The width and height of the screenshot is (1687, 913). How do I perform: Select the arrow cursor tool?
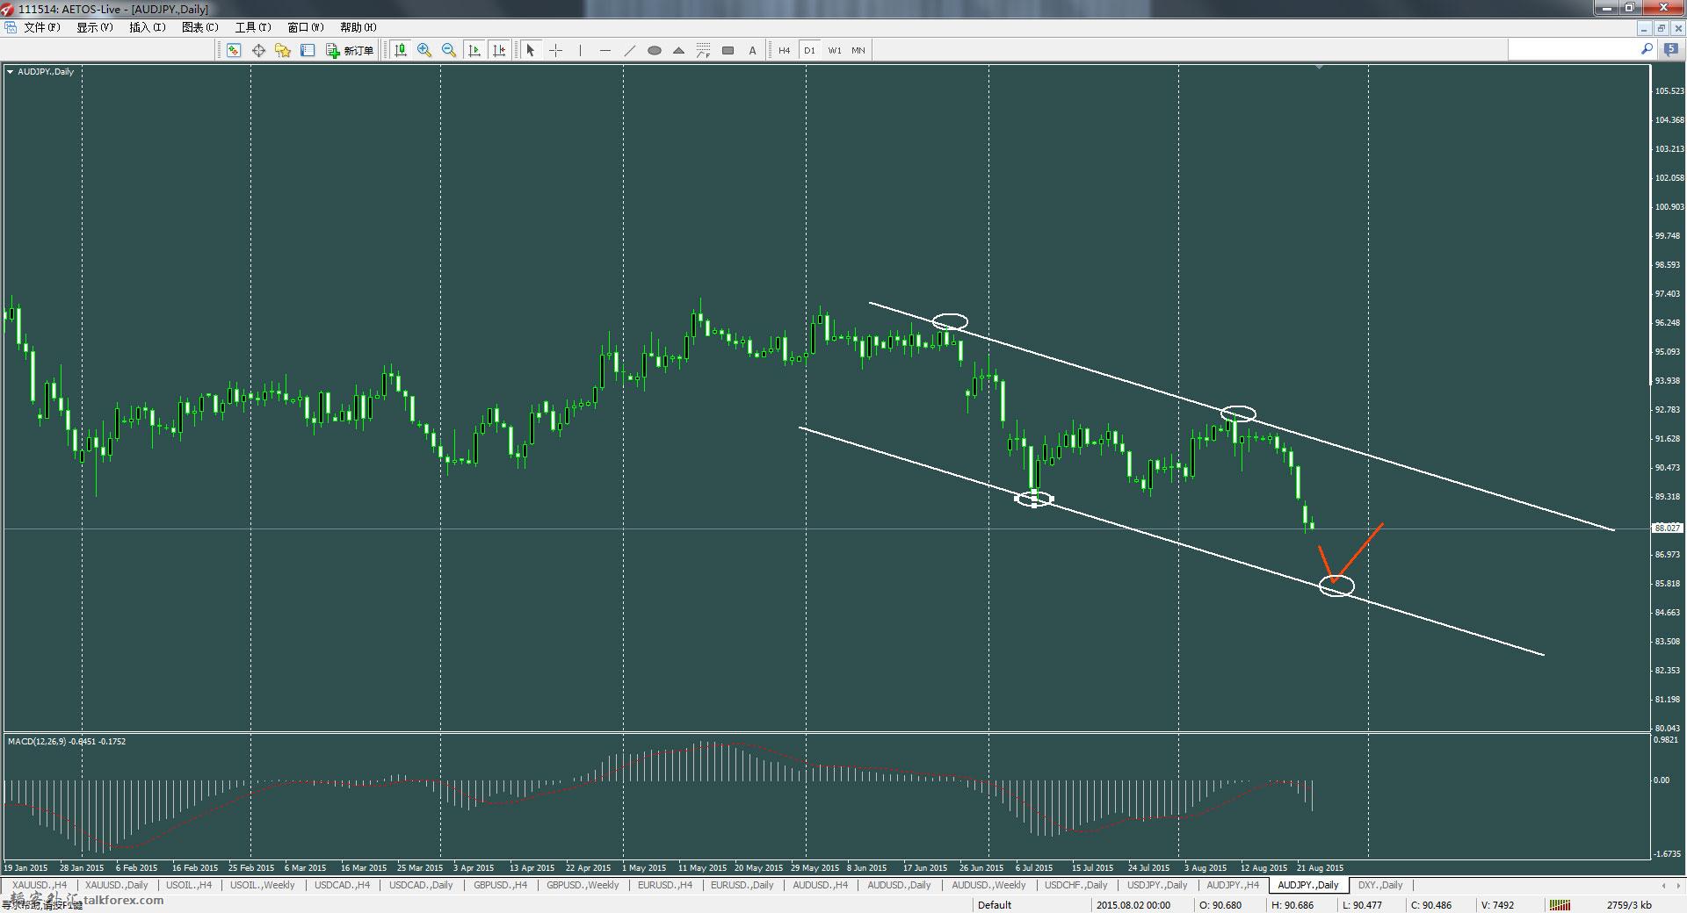[531, 50]
